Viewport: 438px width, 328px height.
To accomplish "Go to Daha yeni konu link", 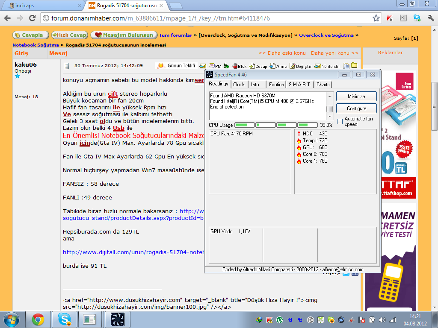I will (x=334, y=53).
